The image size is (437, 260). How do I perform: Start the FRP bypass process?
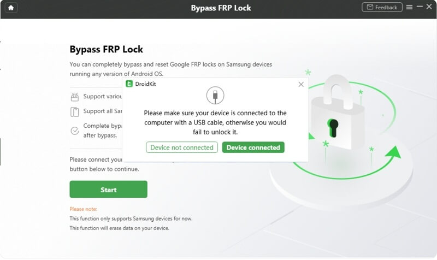point(108,189)
